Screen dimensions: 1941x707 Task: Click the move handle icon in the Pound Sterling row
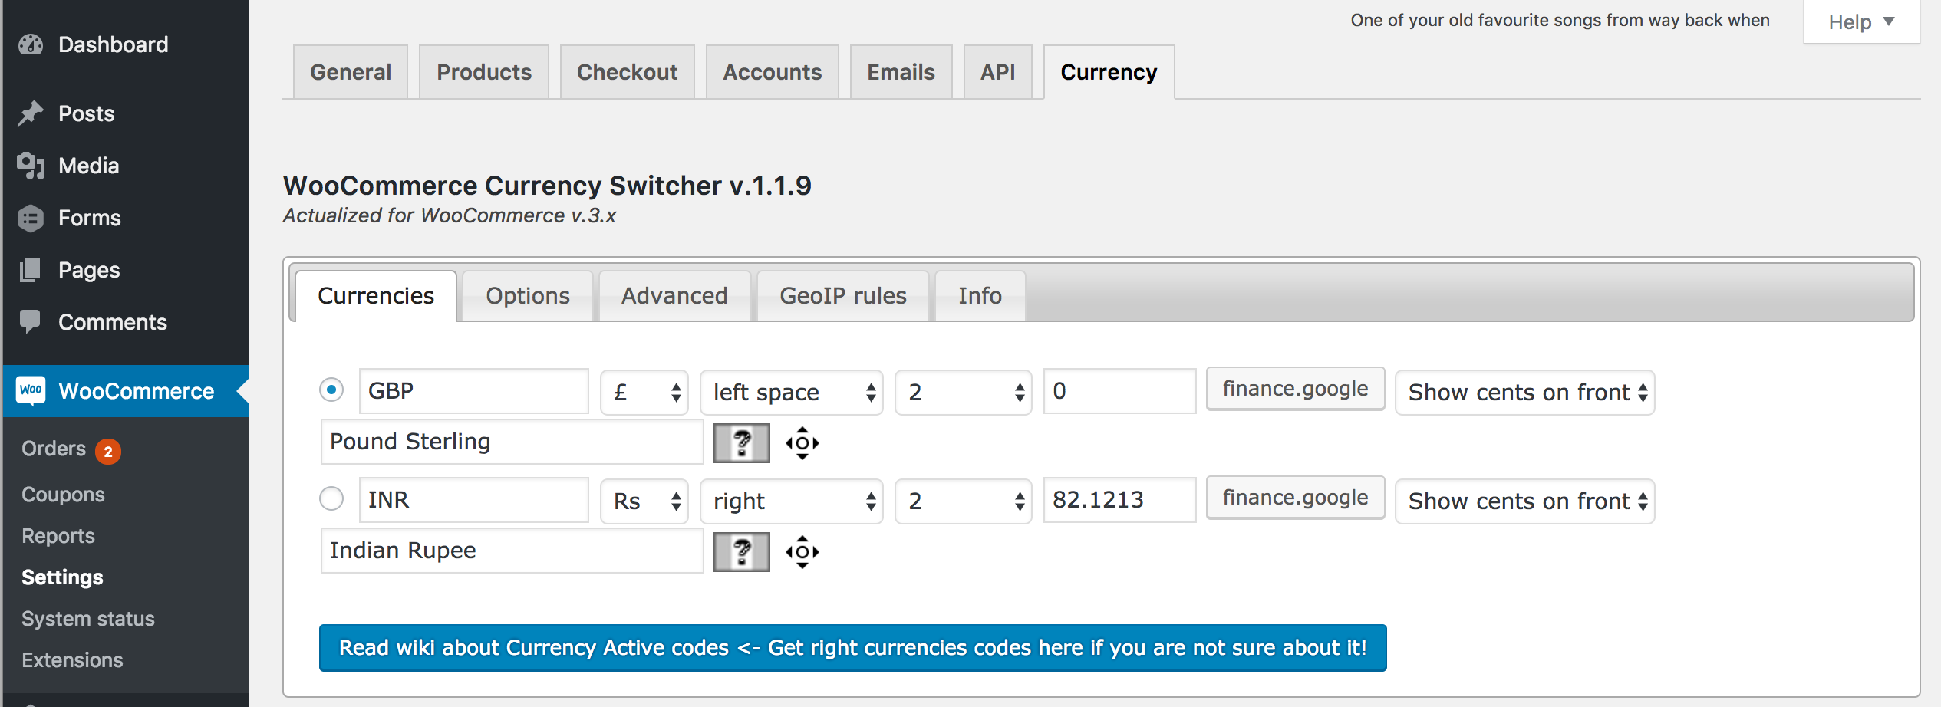click(802, 443)
